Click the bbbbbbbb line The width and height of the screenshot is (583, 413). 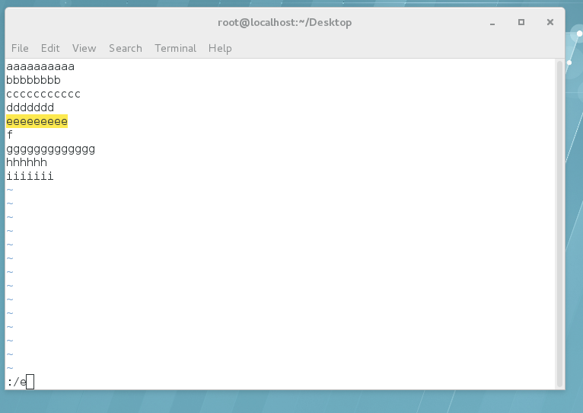(33, 80)
